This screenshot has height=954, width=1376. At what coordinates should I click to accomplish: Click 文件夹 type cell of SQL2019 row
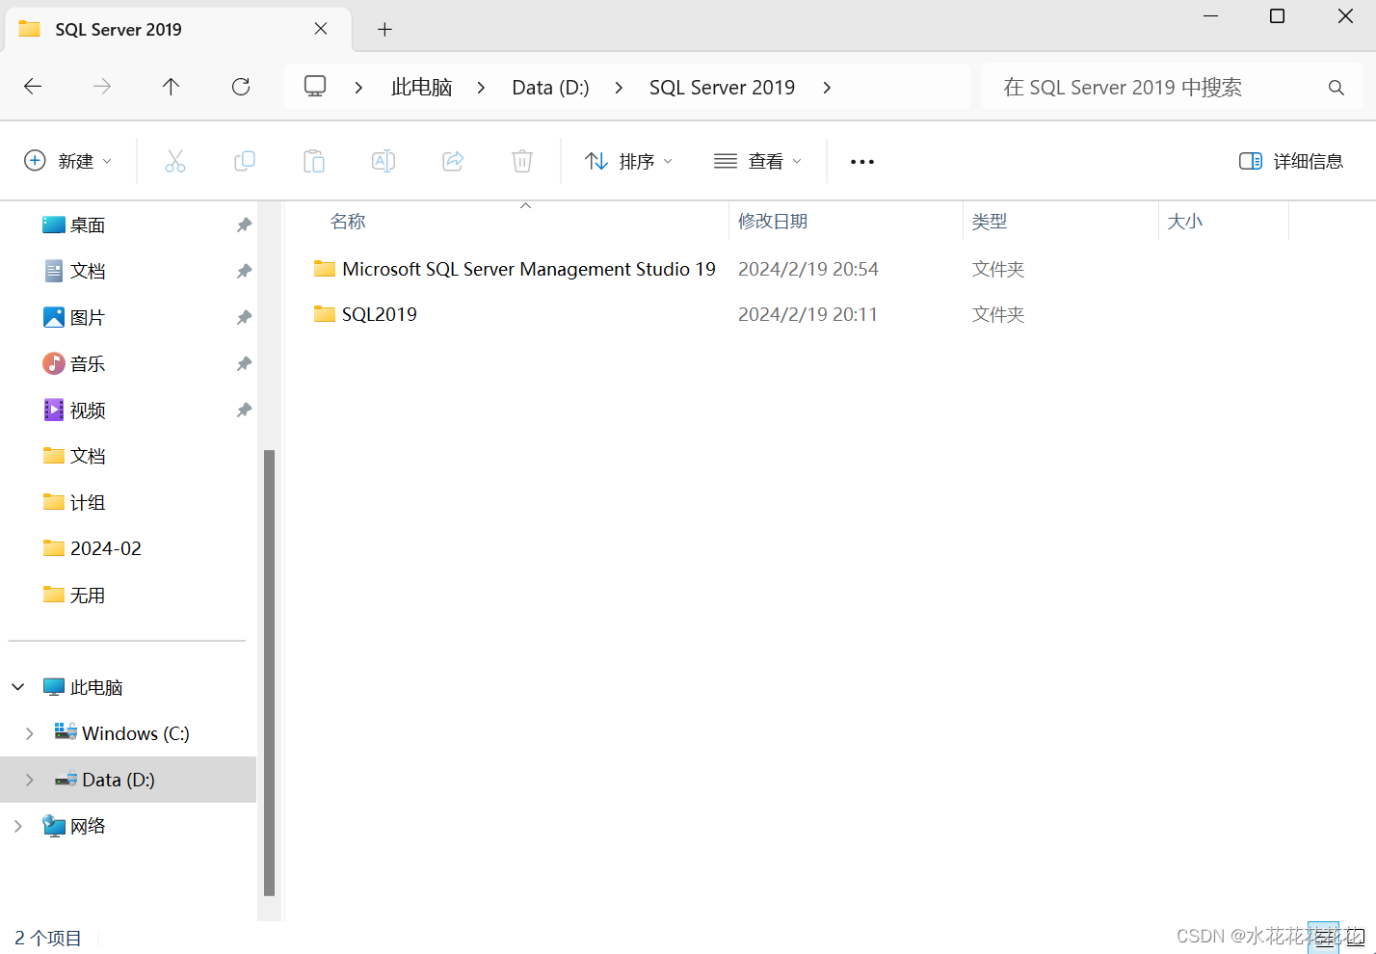[998, 314]
